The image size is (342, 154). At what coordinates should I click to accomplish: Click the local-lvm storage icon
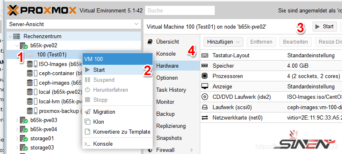point(32,101)
